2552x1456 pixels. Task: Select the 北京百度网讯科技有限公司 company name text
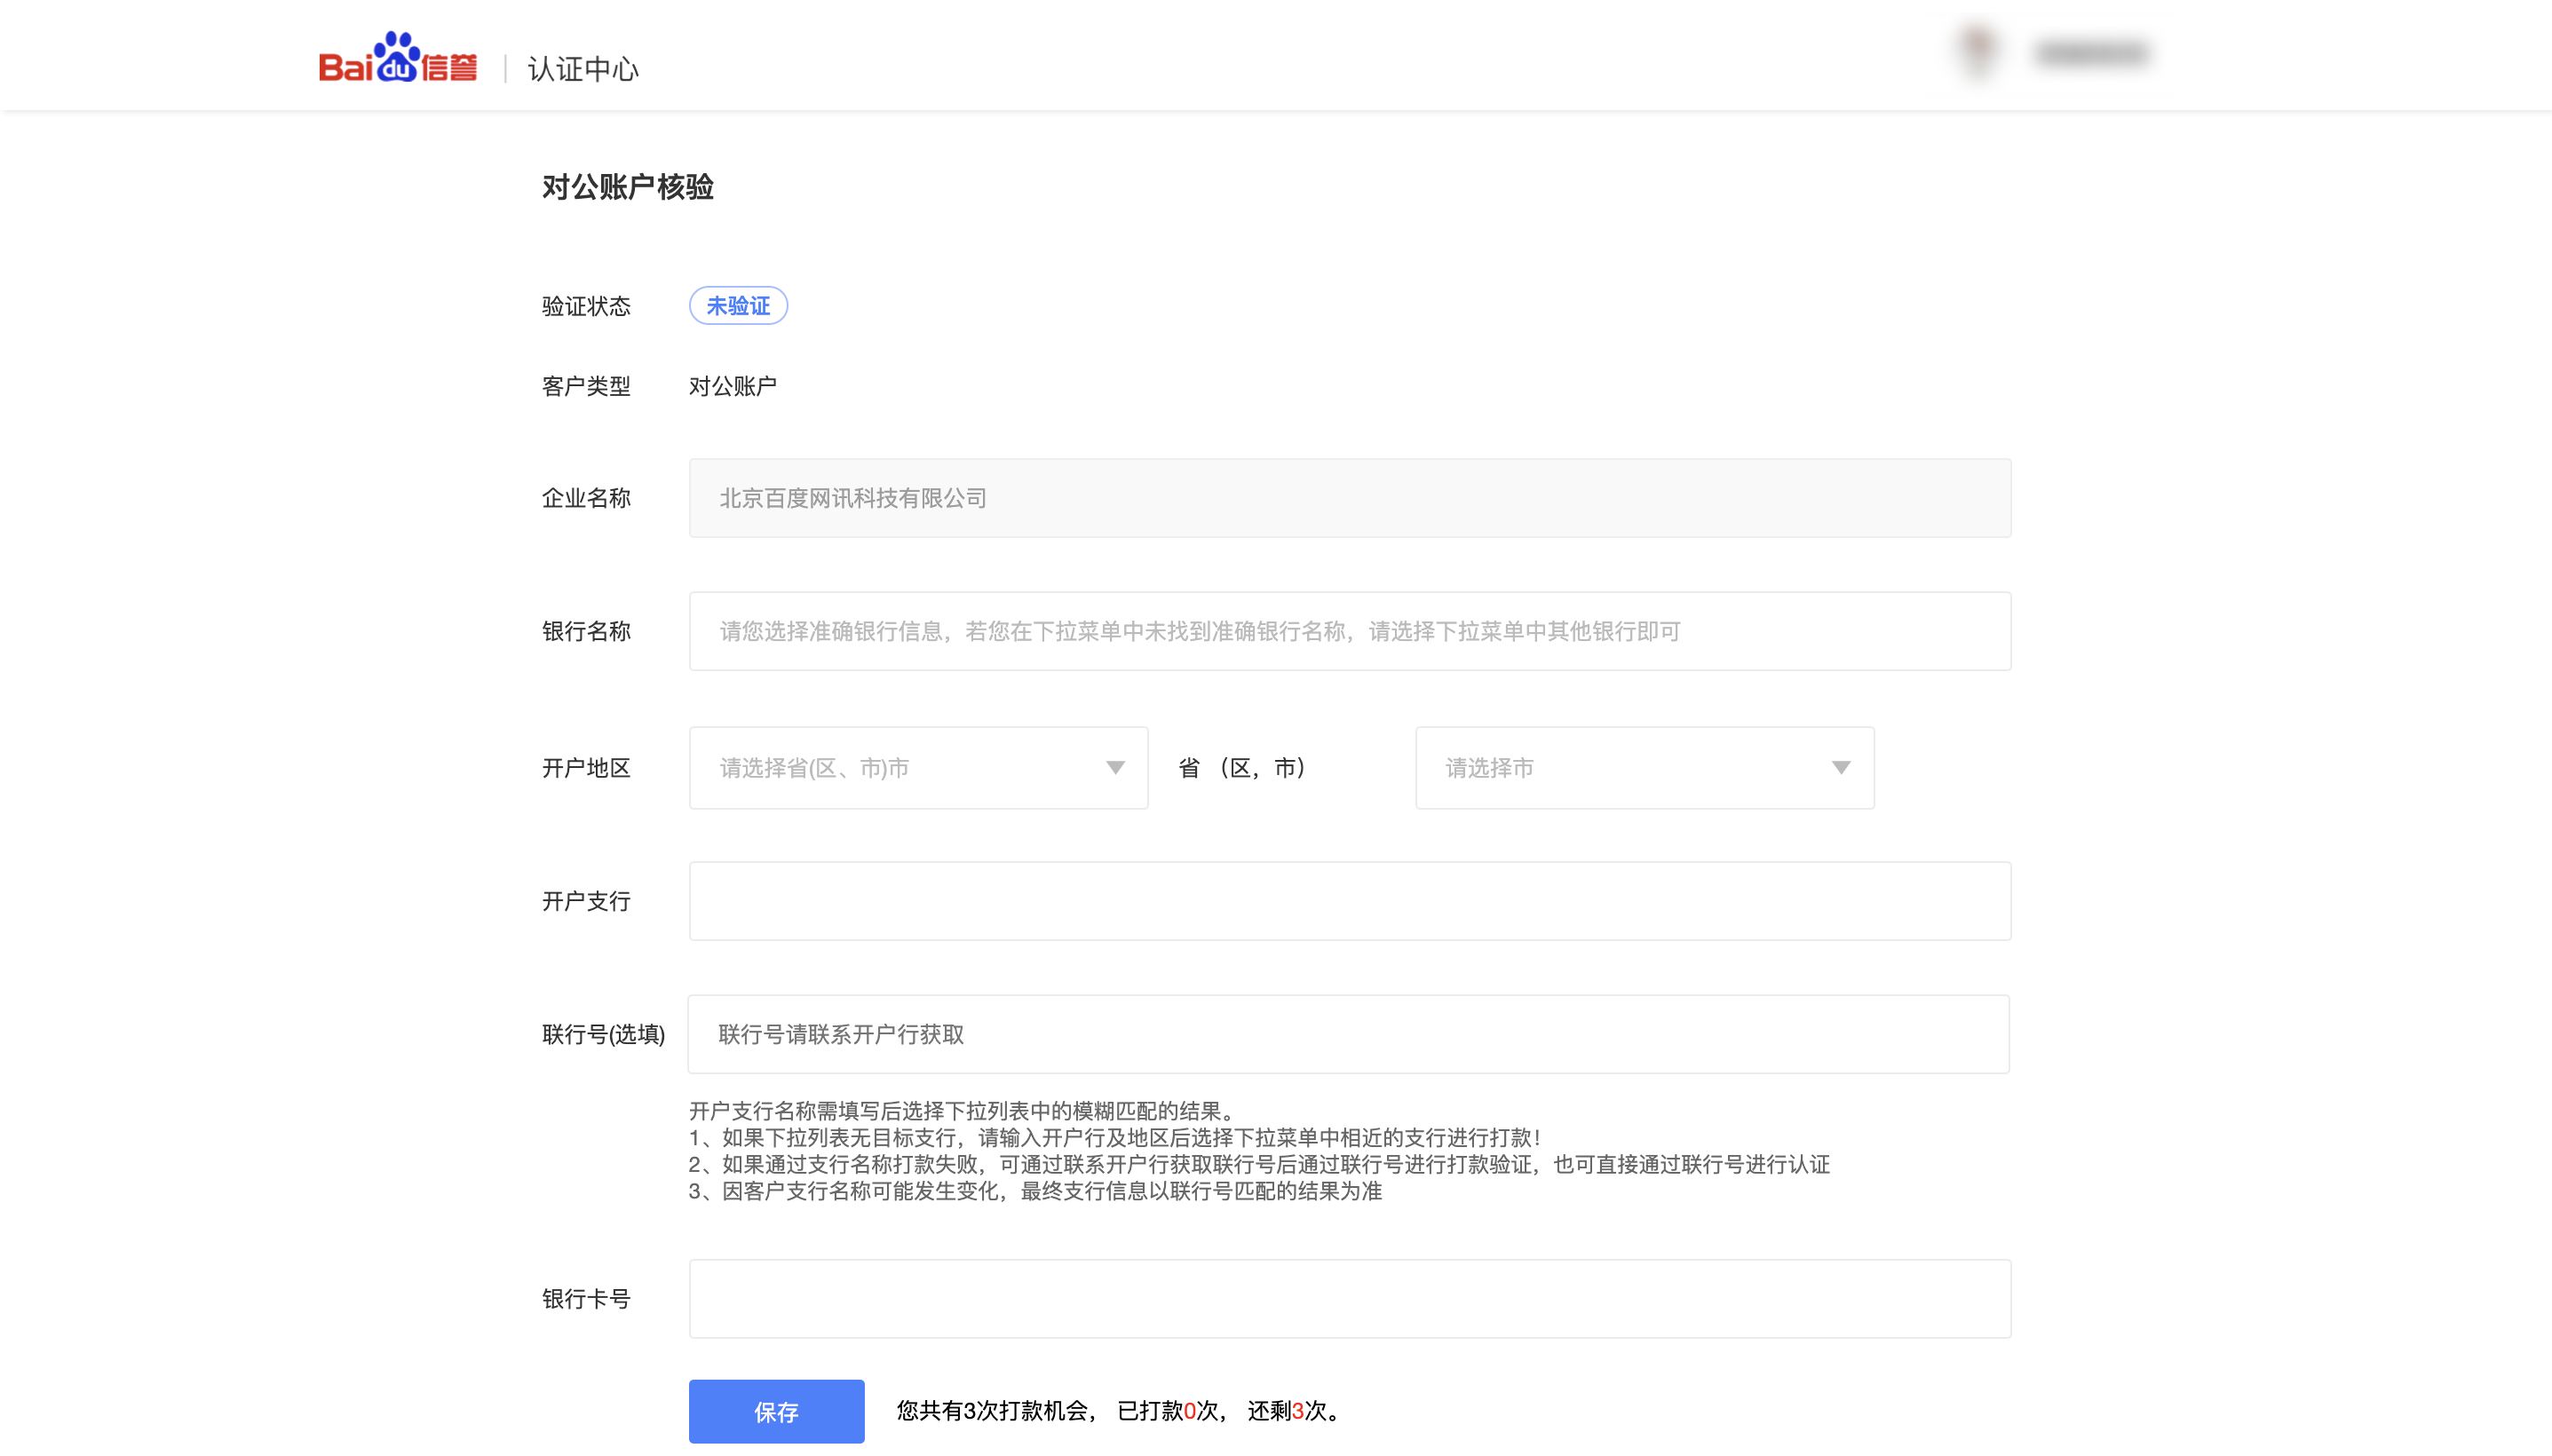point(851,498)
